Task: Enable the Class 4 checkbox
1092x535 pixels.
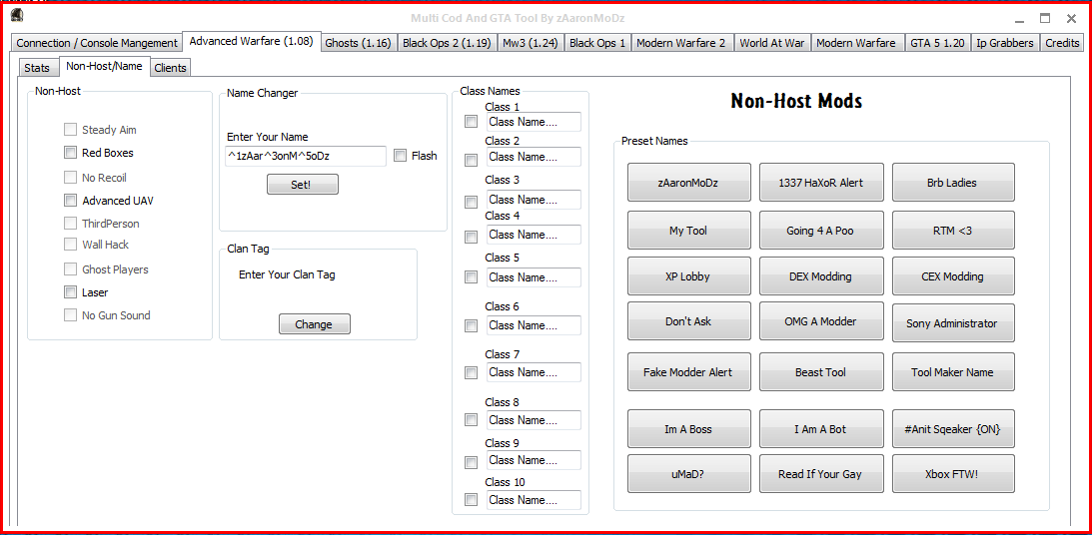Action: (472, 238)
